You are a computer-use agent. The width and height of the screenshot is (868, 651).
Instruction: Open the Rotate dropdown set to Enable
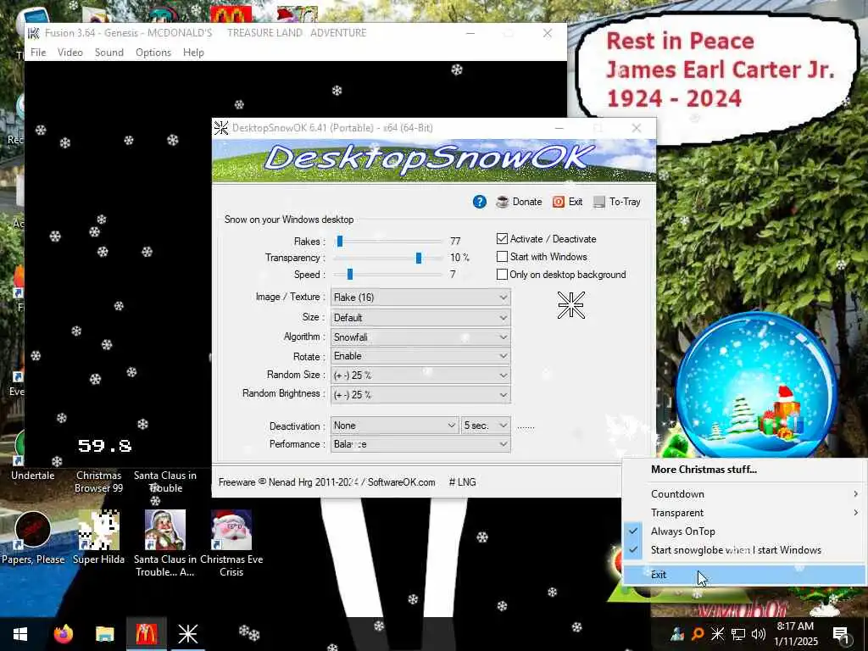pos(420,356)
